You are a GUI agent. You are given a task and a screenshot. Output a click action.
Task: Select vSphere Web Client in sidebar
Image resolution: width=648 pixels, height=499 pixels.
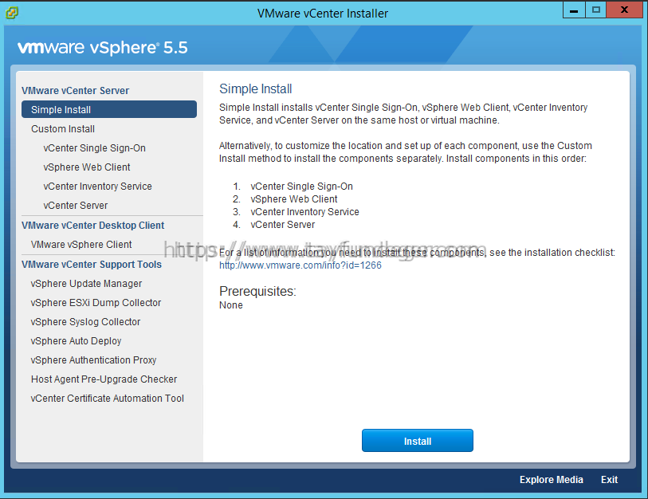pos(86,167)
